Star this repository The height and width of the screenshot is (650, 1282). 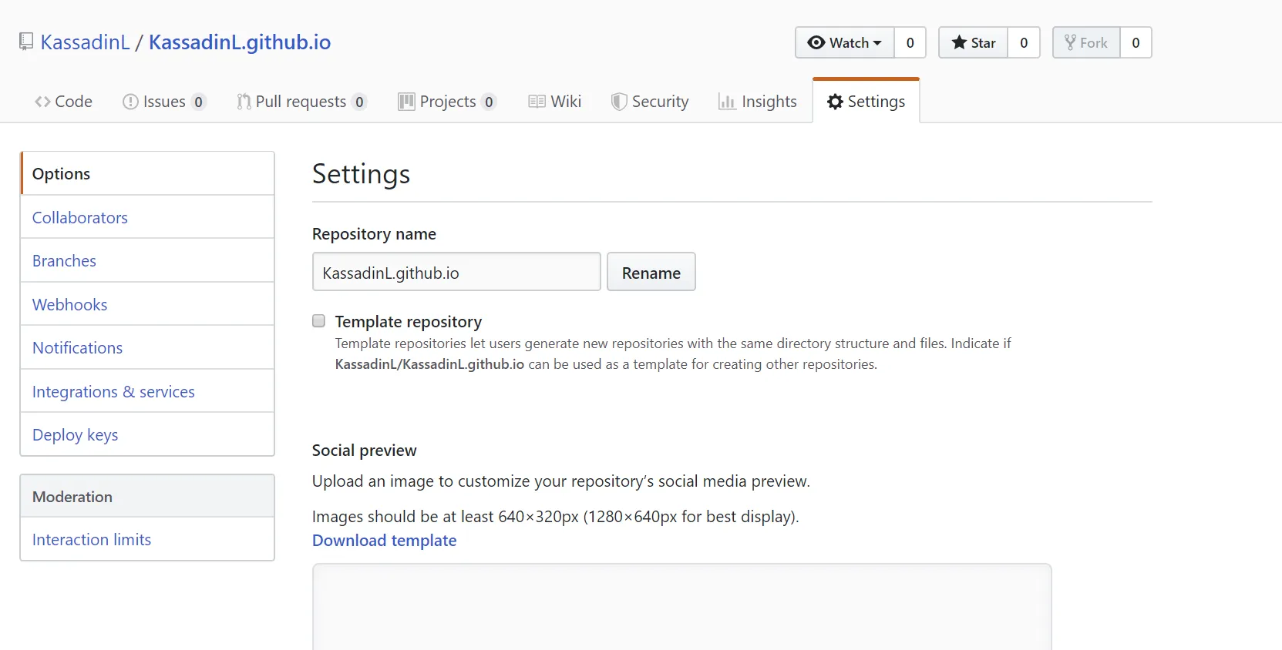coord(974,43)
